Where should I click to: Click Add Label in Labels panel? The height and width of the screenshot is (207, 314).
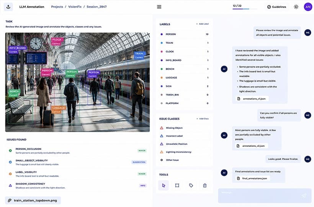pyautogui.click(x=203, y=24)
